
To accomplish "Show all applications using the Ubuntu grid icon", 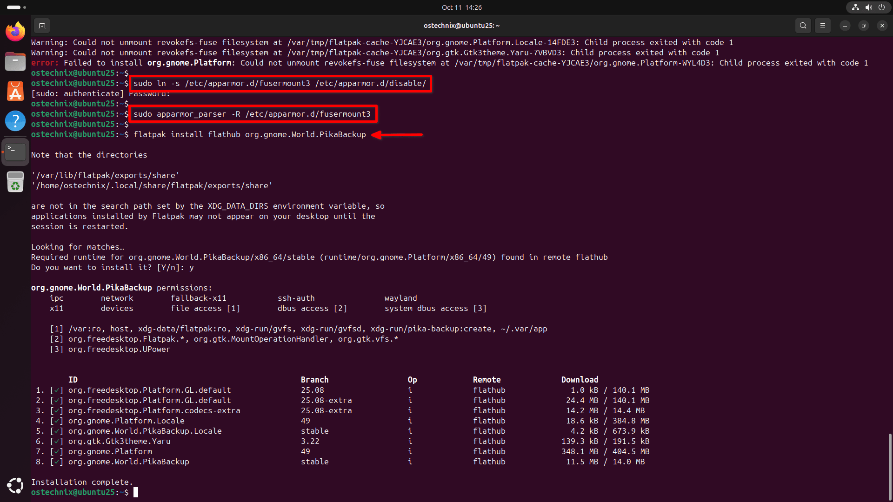I will coord(15,485).
